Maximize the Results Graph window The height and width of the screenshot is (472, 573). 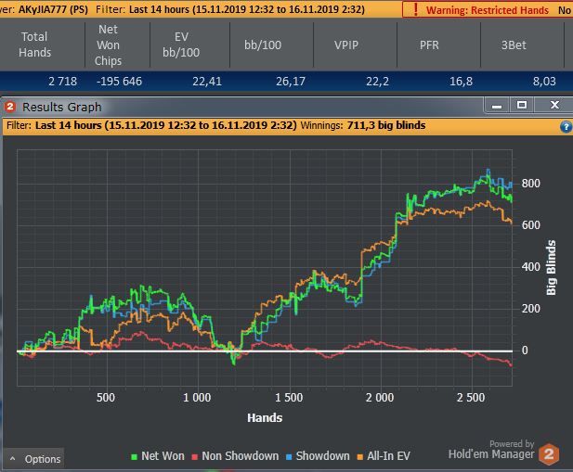pos(522,106)
